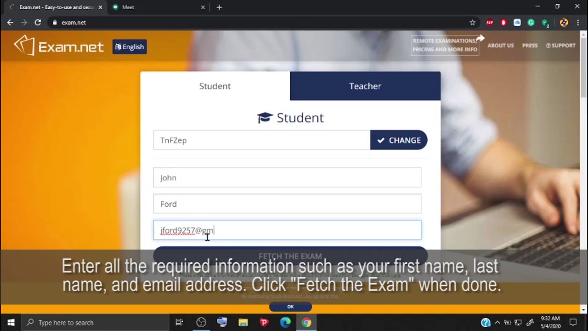Open the About Us page
This screenshot has height=331, width=588.
(500, 46)
